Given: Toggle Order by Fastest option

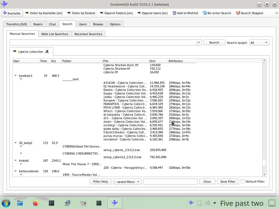Looking at the screenshot, I should pos(81,13).
